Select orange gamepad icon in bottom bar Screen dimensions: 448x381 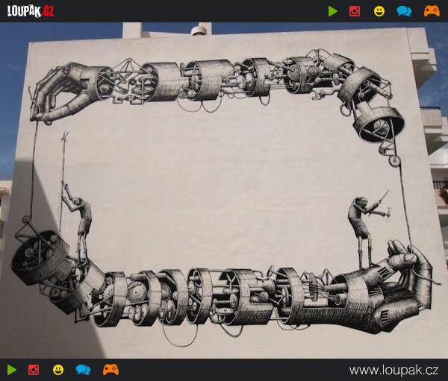pos(111,370)
